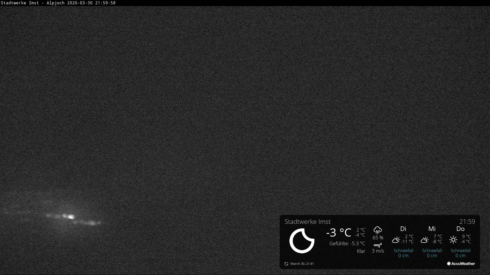The image size is (490, 275).
Task: Click the crescent moon weather icon
Action: coord(302,241)
